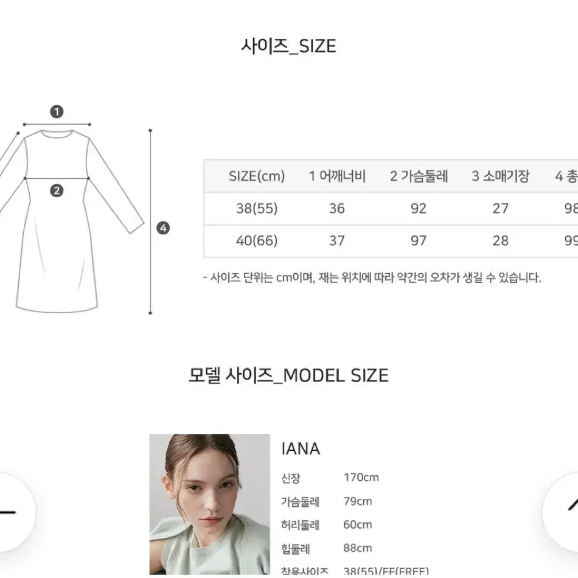Click the number 4 total length marker
The height and width of the screenshot is (578, 578).
(x=163, y=228)
